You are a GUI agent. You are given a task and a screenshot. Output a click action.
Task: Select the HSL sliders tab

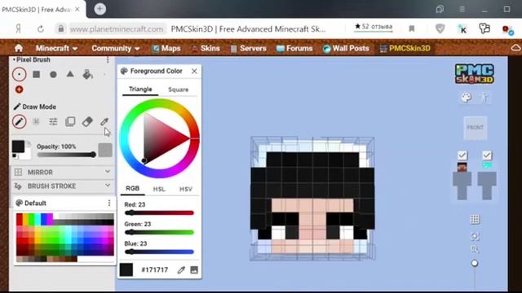tap(159, 189)
